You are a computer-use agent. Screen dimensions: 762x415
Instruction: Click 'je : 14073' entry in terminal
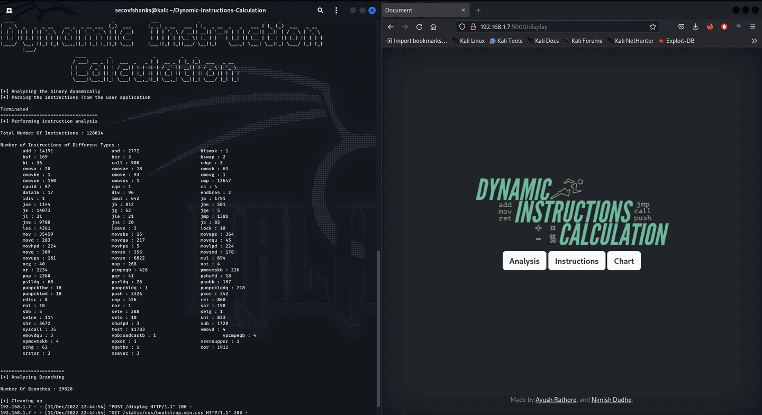pyautogui.click(x=36, y=210)
